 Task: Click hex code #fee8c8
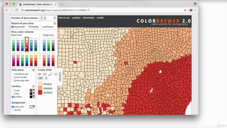[x=48, y=84]
